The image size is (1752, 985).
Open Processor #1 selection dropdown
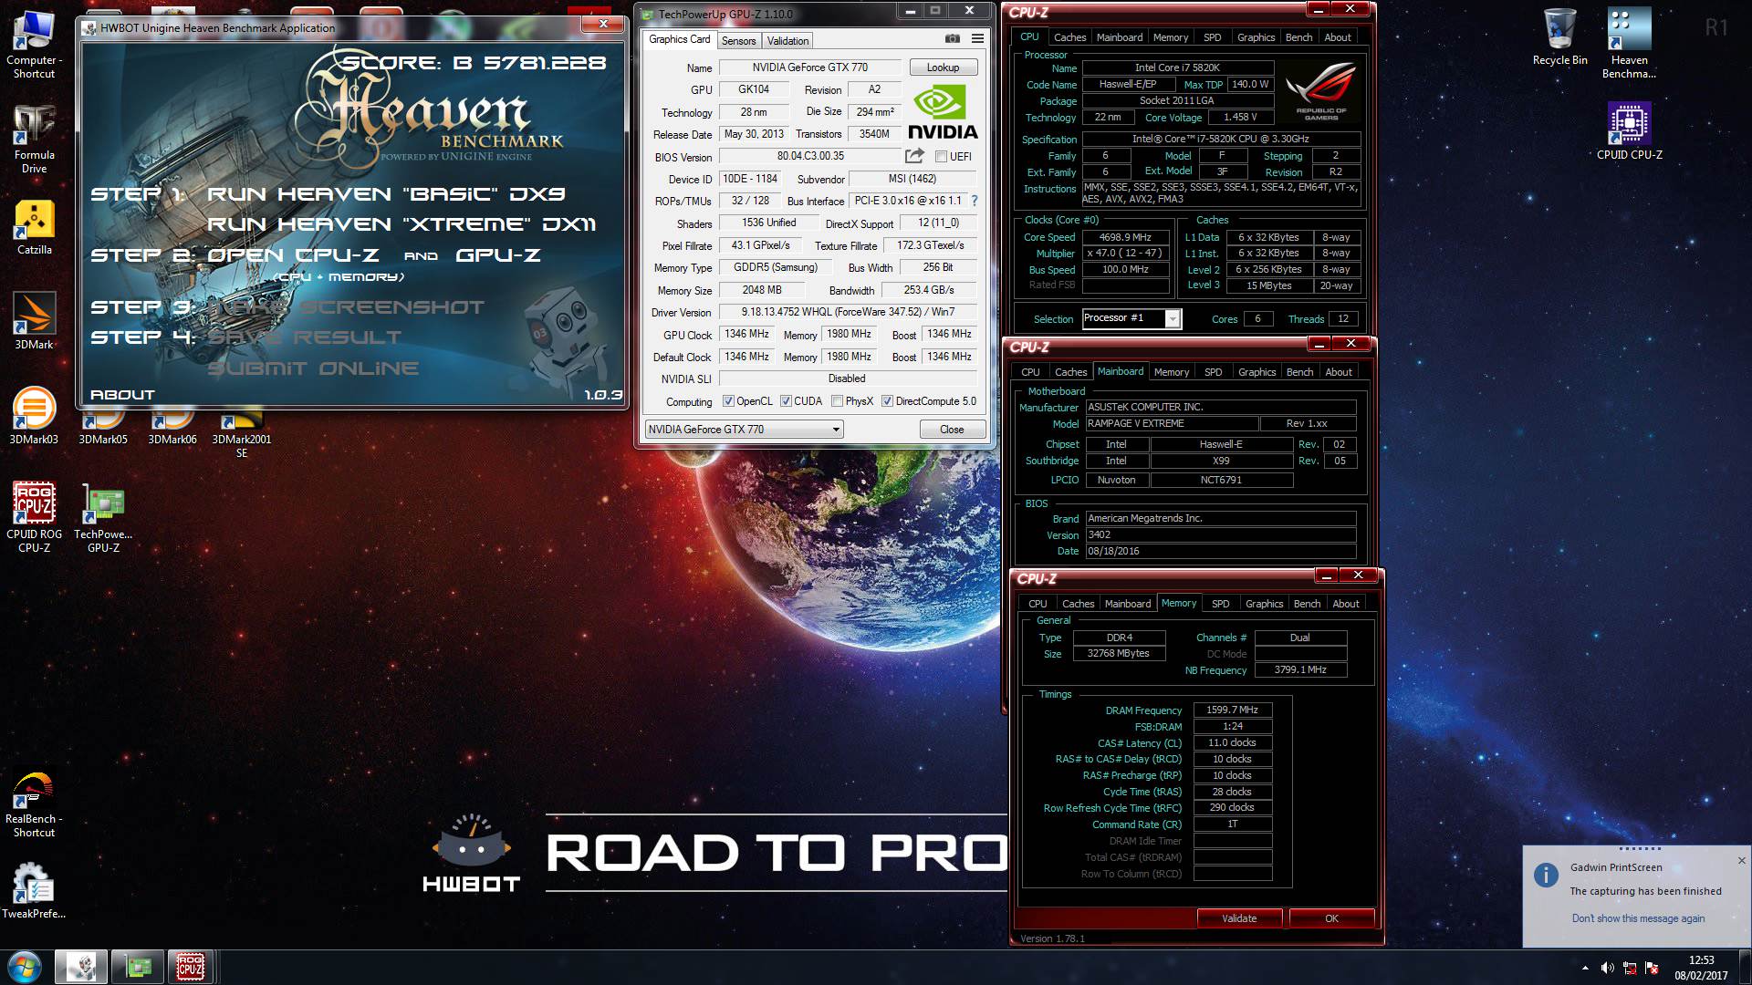(1131, 318)
